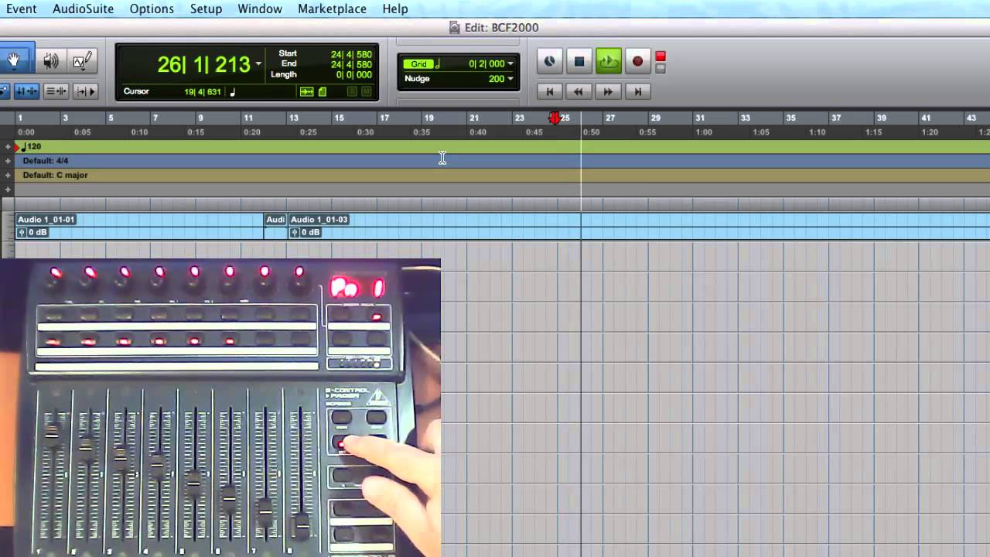The width and height of the screenshot is (990, 557).
Task: Click the Grid value 0|2|000
Action: [x=486, y=64]
